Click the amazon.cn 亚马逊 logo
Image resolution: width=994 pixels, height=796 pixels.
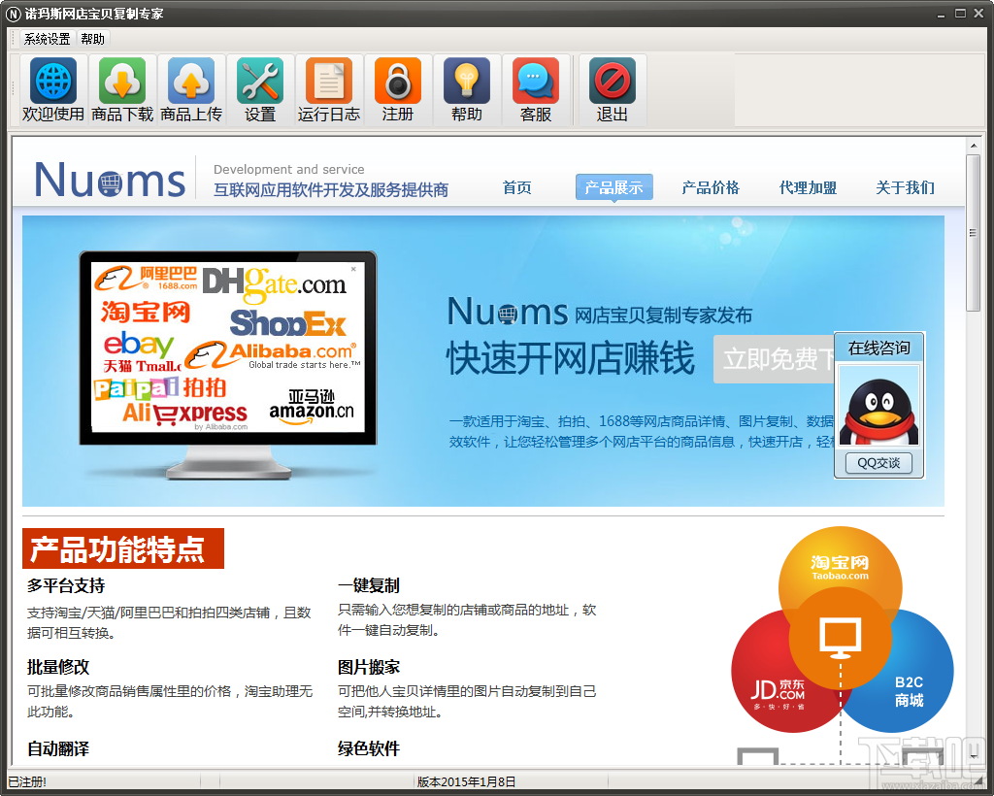(312, 406)
